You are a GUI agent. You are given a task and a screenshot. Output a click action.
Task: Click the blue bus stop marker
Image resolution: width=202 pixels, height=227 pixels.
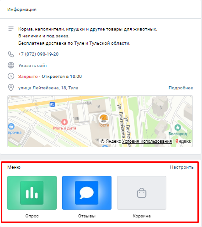[52, 104]
